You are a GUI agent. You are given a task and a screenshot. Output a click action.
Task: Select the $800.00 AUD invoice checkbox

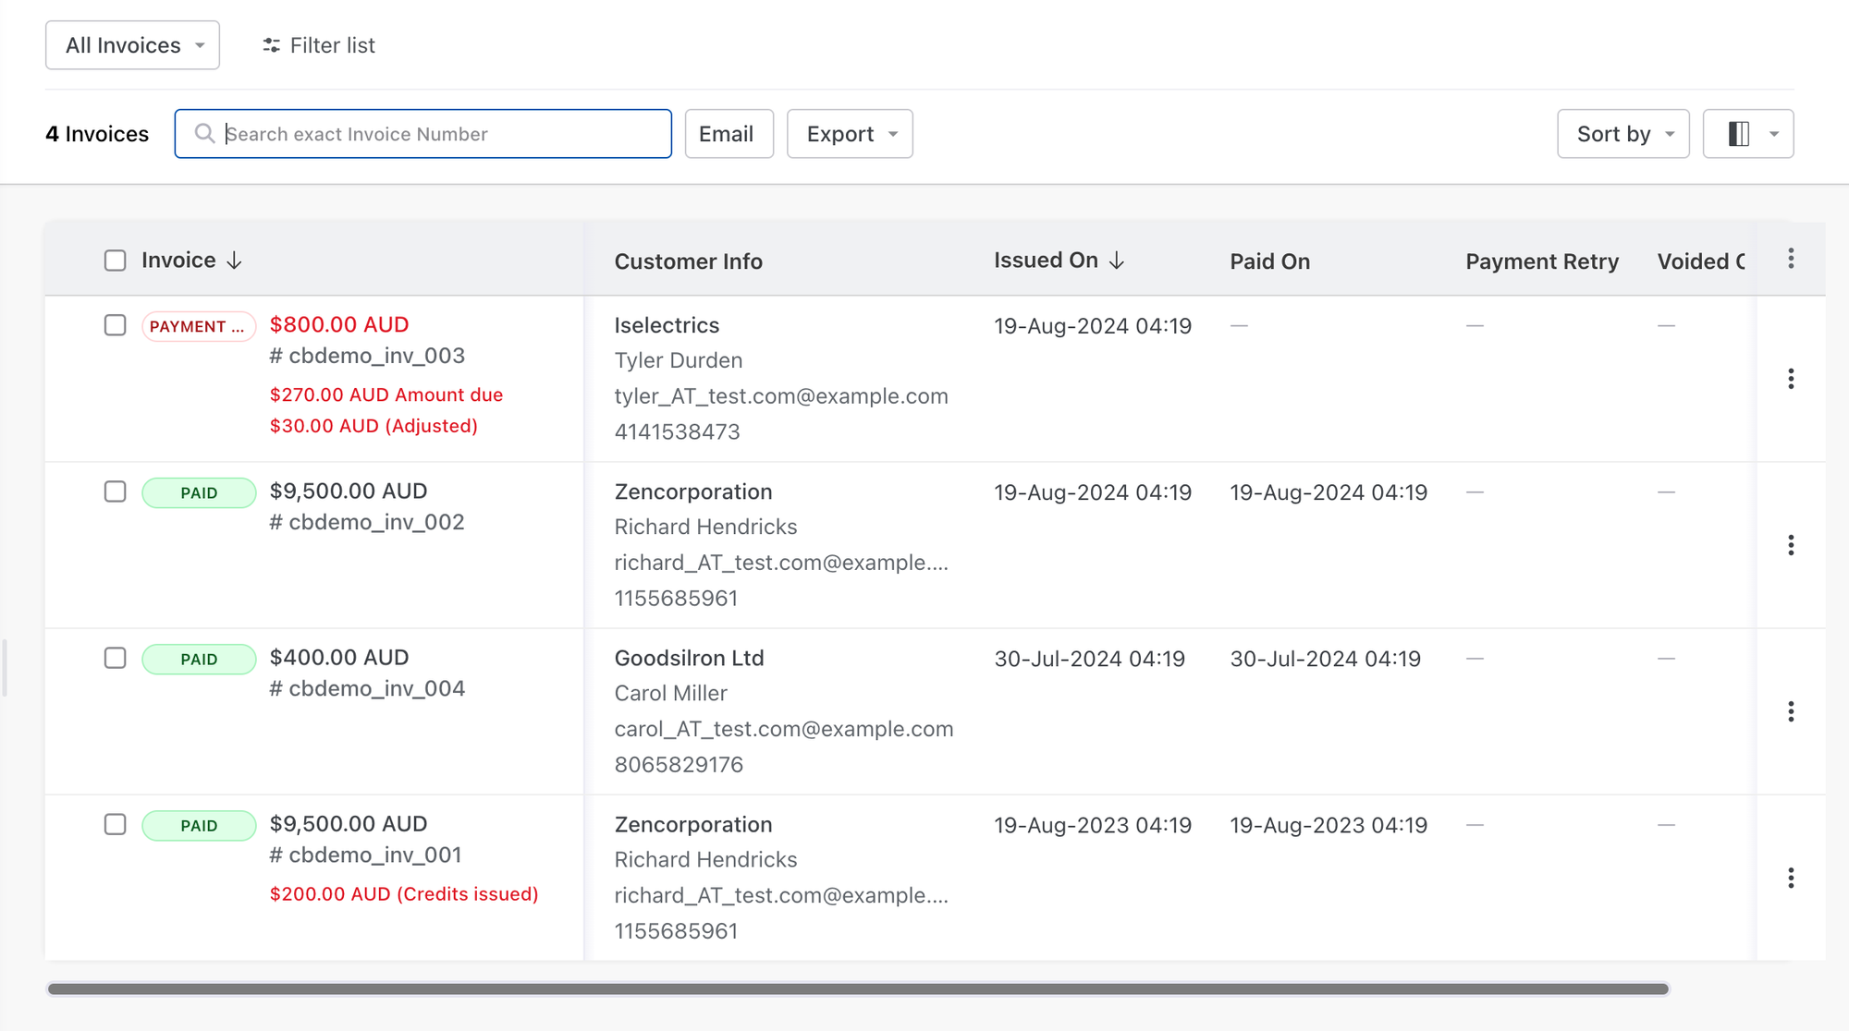tap(115, 325)
